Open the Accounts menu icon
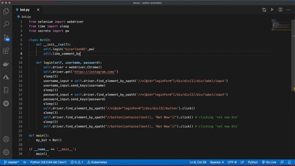 6,139
